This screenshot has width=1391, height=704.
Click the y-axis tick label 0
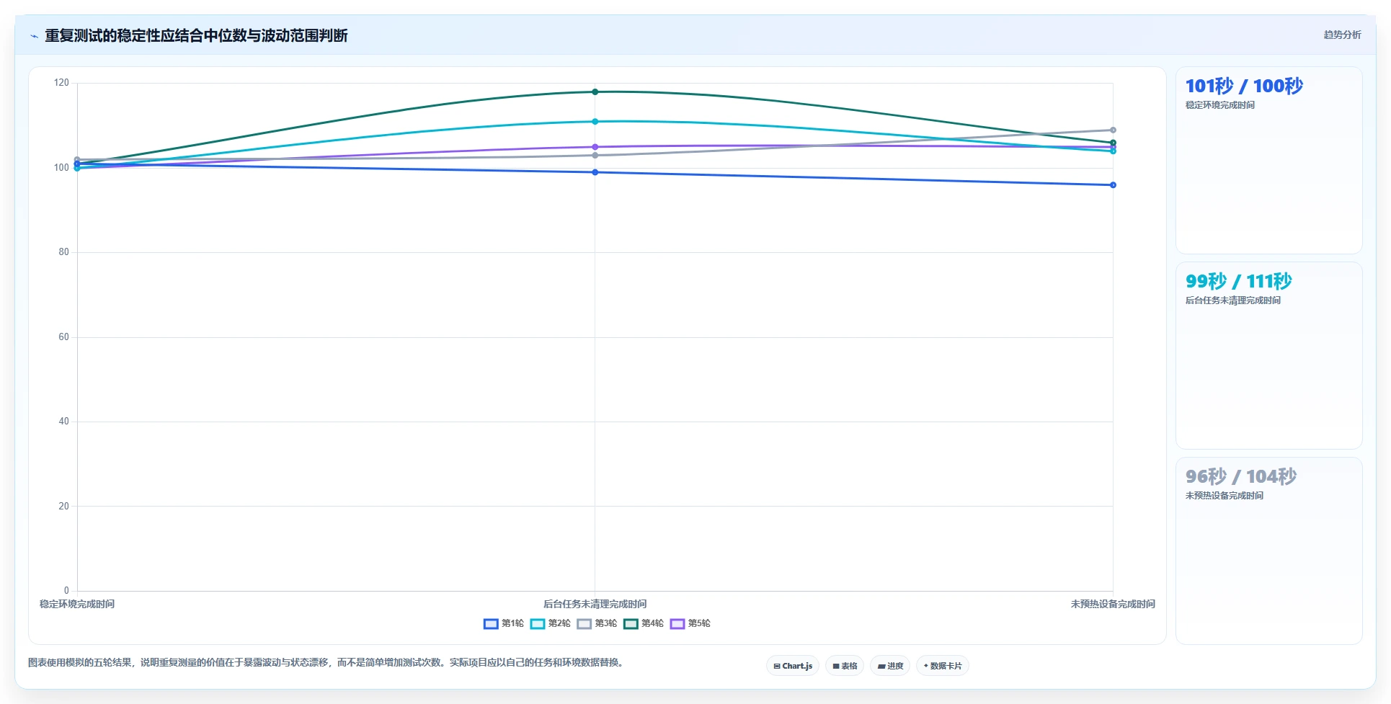point(66,591)
